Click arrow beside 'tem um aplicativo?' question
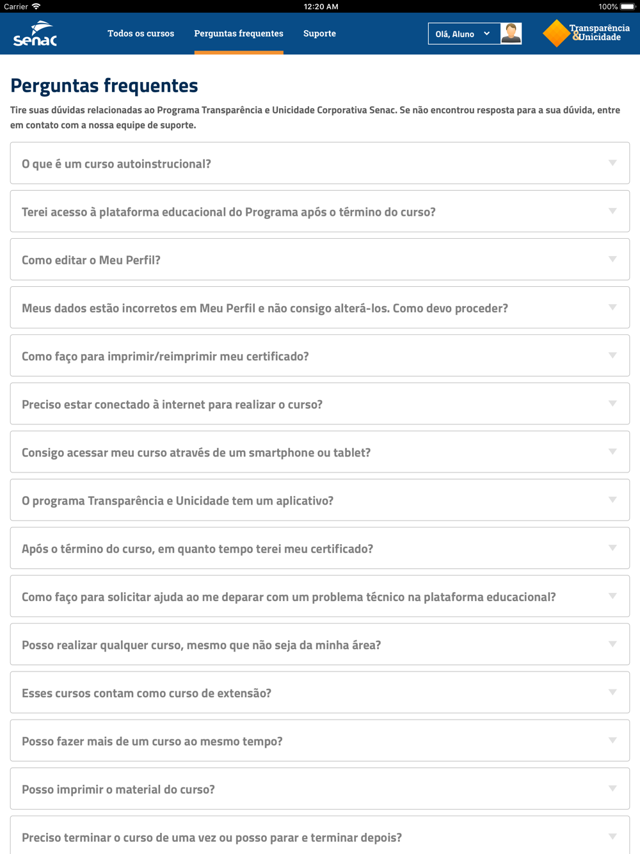640x854 pixels. pos(612,500)
